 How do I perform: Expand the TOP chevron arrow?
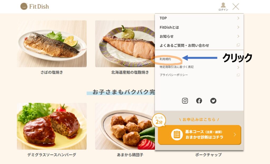coord(238,18)
